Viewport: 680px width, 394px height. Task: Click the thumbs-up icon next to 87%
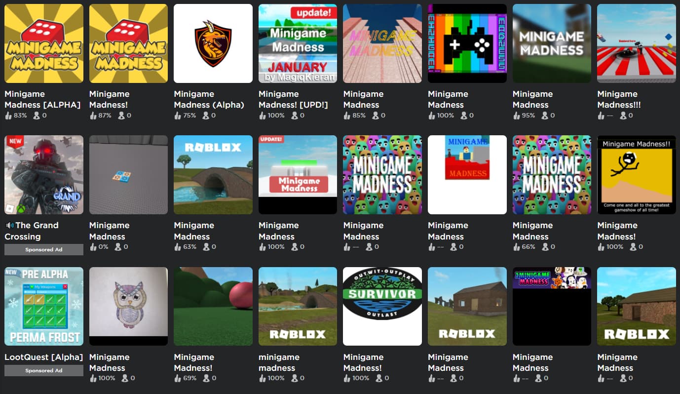pyautogui.click(x=93, y=116)
